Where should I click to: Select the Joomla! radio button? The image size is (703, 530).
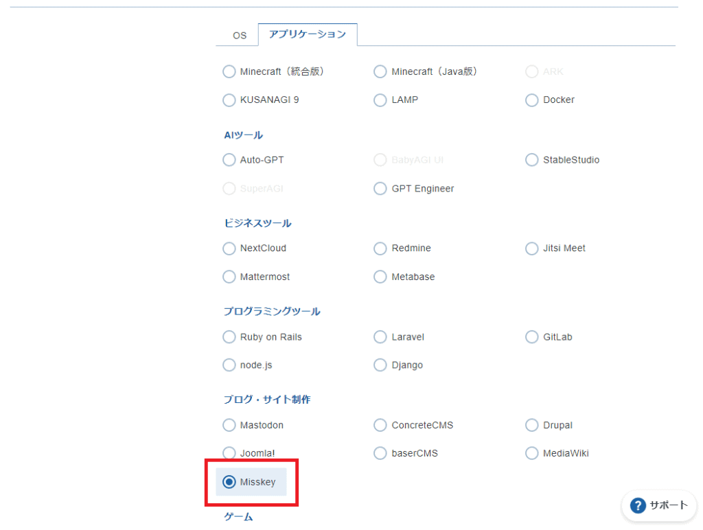(229, 453)
